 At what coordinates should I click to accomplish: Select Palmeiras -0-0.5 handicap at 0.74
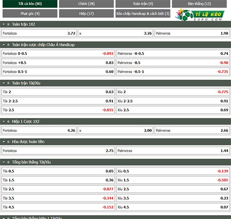pyautogui.click(x=173, y=53)
